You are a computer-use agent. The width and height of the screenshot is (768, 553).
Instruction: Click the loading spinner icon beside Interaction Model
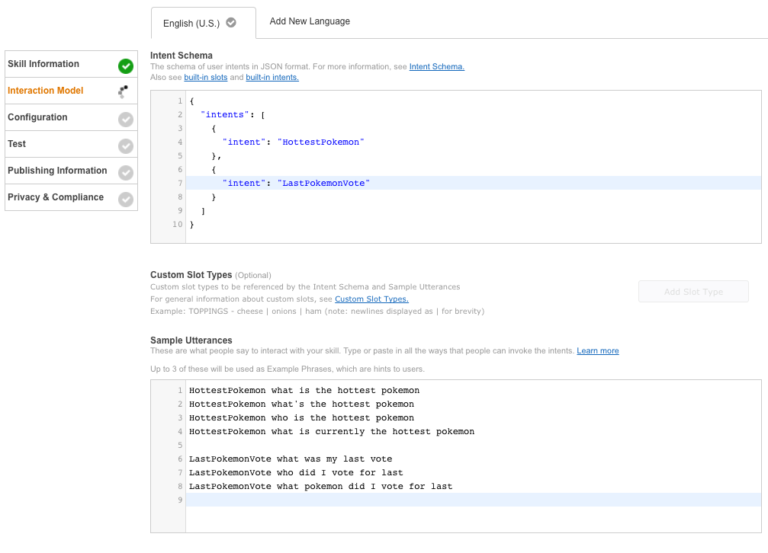pyautogui.click(x=124, y=91)
